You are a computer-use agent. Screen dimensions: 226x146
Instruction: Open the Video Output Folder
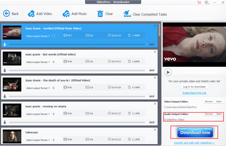(219, 101)
